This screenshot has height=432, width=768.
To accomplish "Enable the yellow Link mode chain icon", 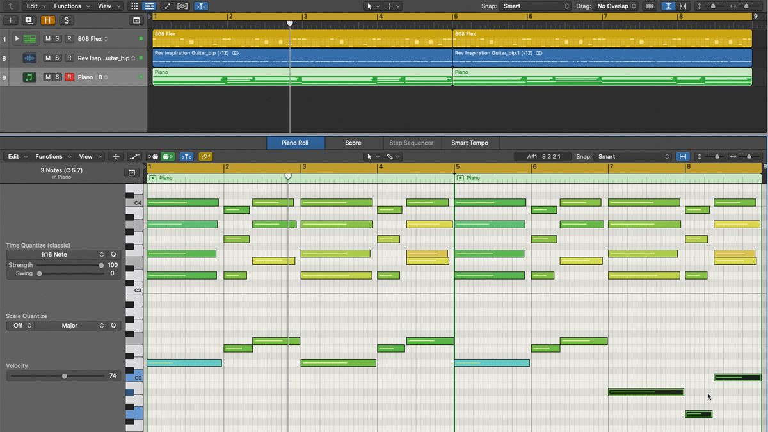I will pyautogui.click(x=205, y=156).
